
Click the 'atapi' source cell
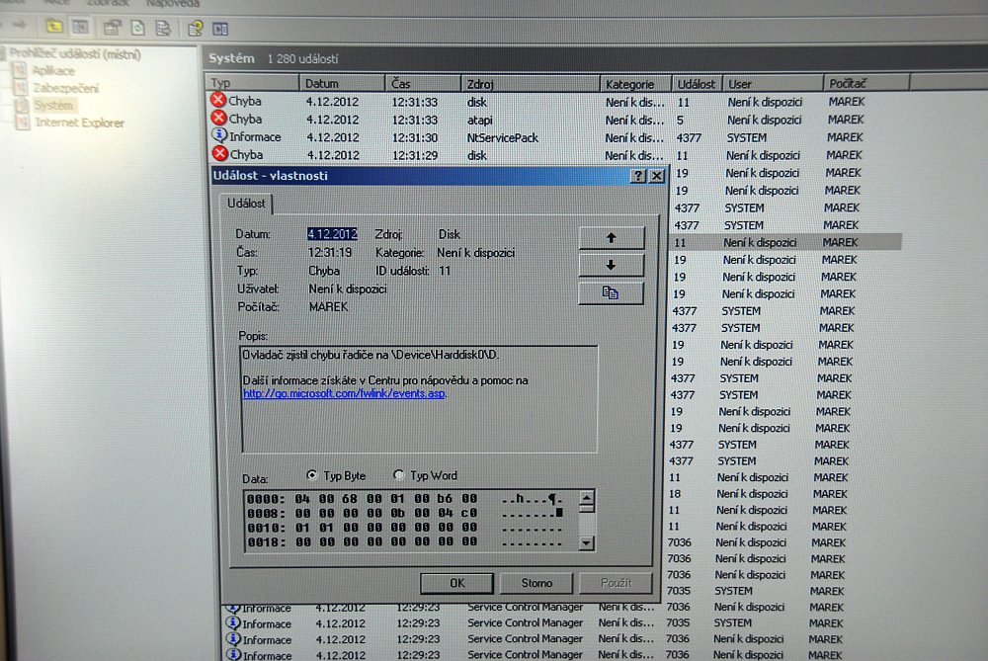click(479, 120)
